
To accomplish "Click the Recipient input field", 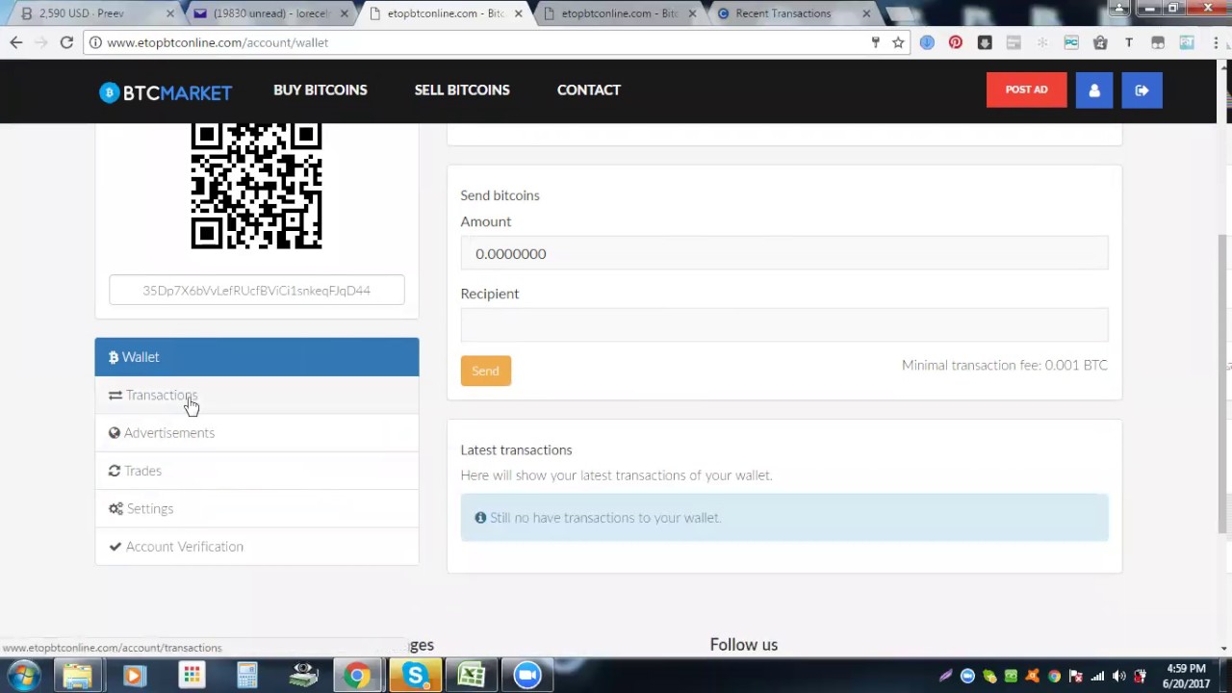I will (x=784, y=325).
